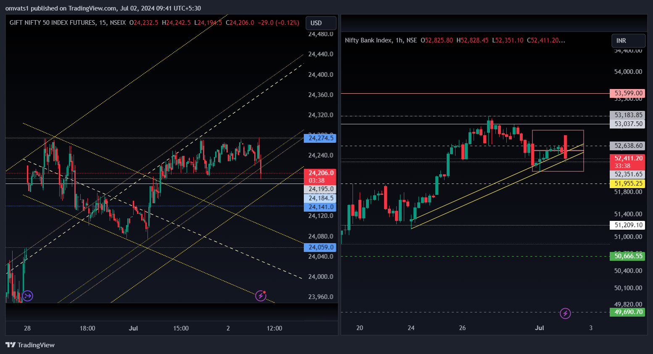Select the green 49,690.70 price label
653x354 pixels.
[x=627, y=312]
